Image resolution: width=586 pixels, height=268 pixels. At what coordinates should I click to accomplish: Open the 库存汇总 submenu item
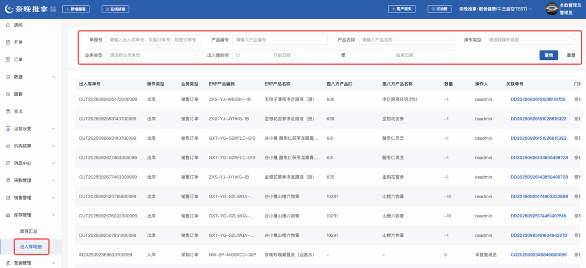[x=28, y=232]
